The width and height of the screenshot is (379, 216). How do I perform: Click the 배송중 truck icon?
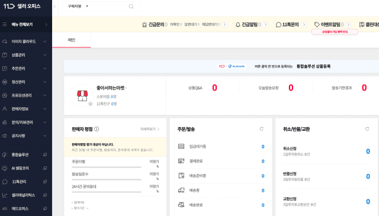(181, 191)
